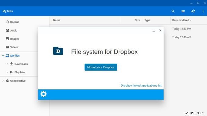Sort by Size column header

pos(137,20)
